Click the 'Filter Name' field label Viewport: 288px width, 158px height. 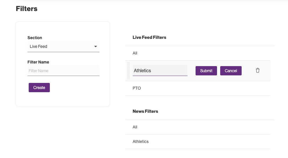coord(38,62)
